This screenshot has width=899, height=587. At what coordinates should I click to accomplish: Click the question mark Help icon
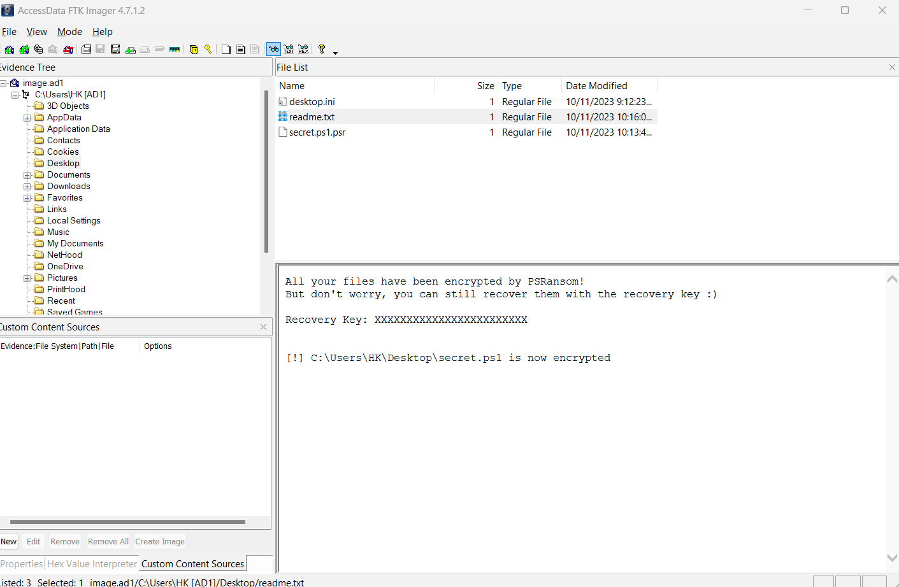pos(322,50)
